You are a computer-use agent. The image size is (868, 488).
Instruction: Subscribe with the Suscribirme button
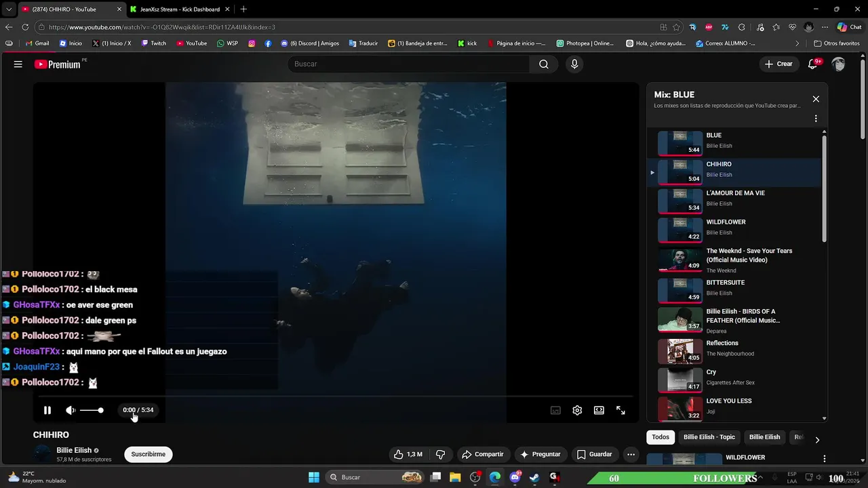click(149, 454)
